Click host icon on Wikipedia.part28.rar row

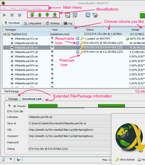click(x=52, y=47)
